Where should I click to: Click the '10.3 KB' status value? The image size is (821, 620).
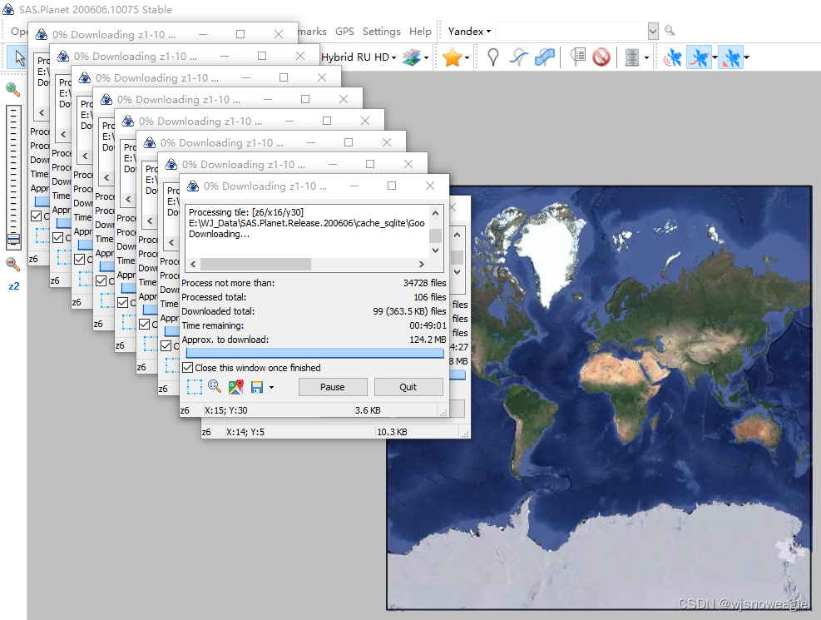tap(392, 432)
